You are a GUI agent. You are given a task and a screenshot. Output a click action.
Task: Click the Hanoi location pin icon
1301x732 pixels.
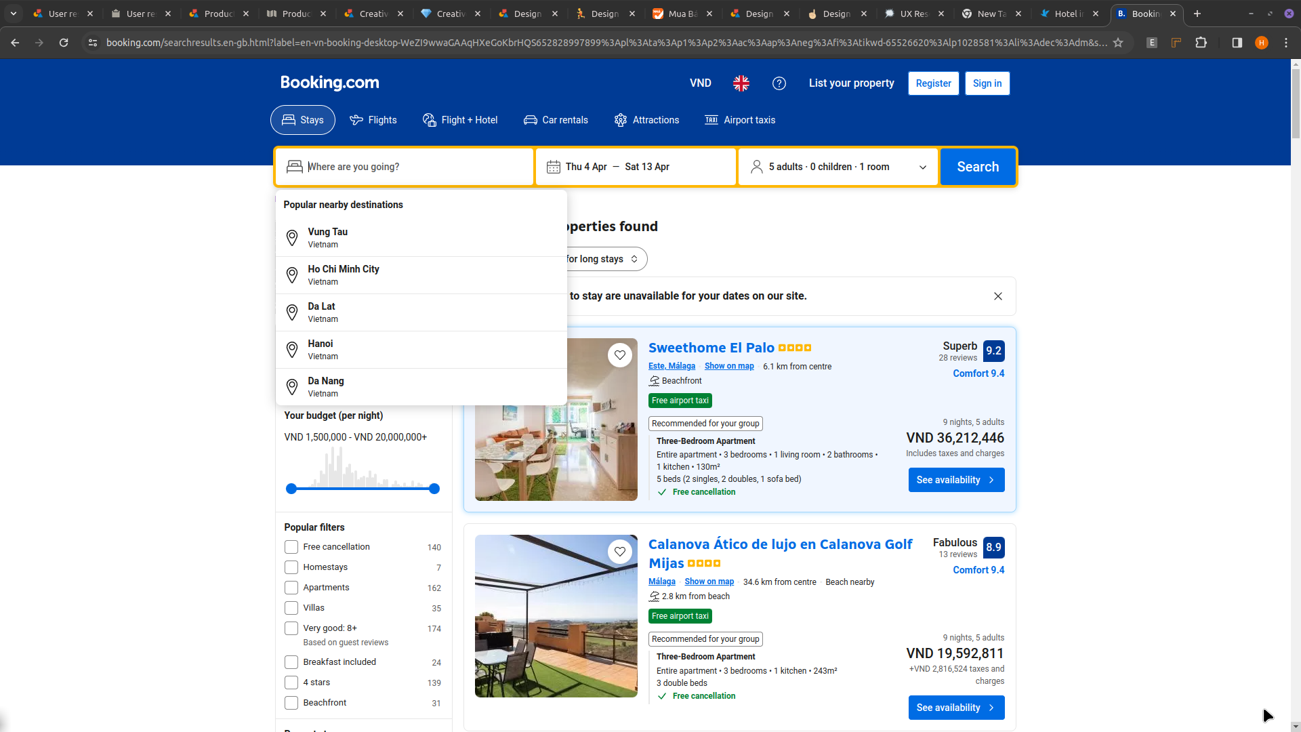292,350
